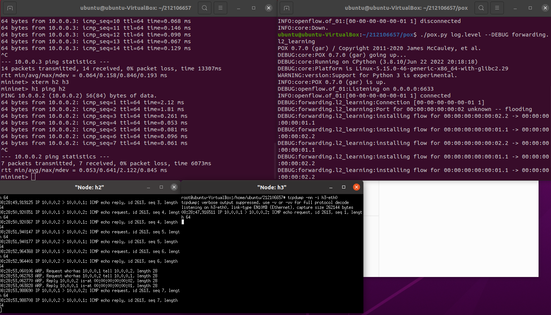Maximize the mininet terminal window
The width and height of the screenshot is (551, 315).
(x=254, y=8)
